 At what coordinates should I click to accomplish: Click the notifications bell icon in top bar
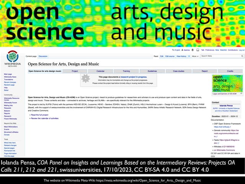pyautogui.click(x=192, y=50)
